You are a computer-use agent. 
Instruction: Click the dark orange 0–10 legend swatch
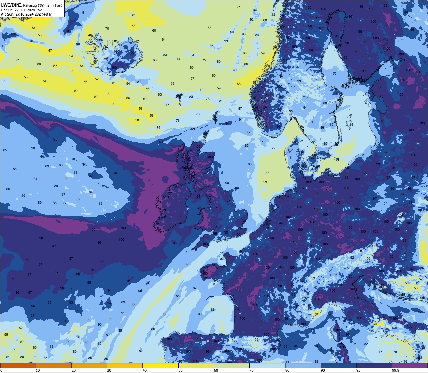pos(18,365)
